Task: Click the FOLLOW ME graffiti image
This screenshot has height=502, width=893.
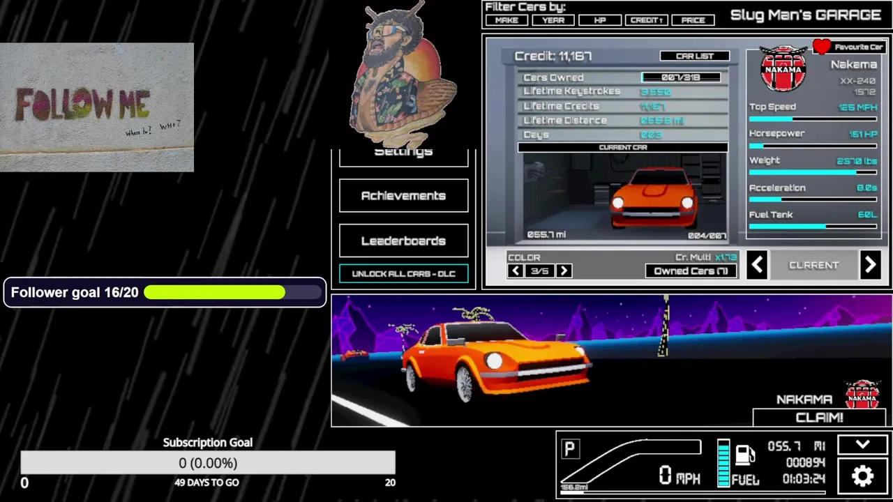Action: tap(97, 107)
